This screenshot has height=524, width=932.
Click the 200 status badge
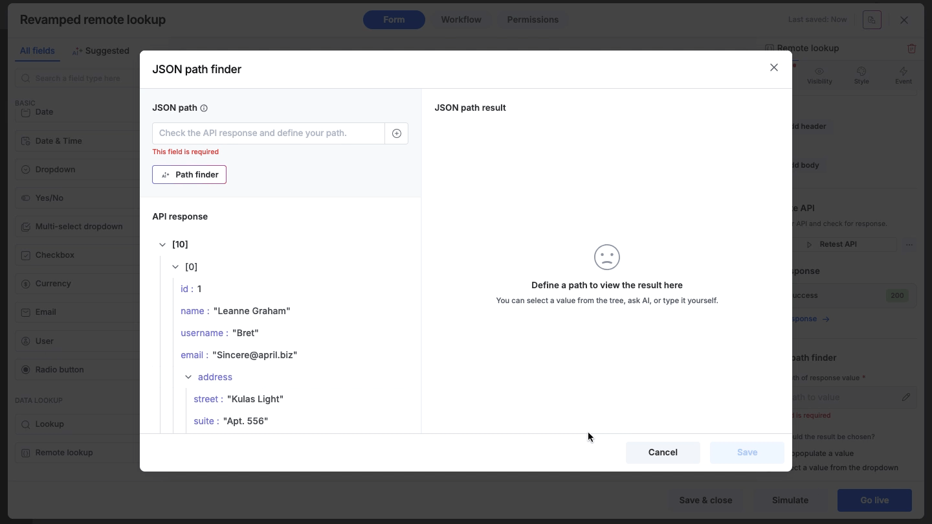click(897, 295)
